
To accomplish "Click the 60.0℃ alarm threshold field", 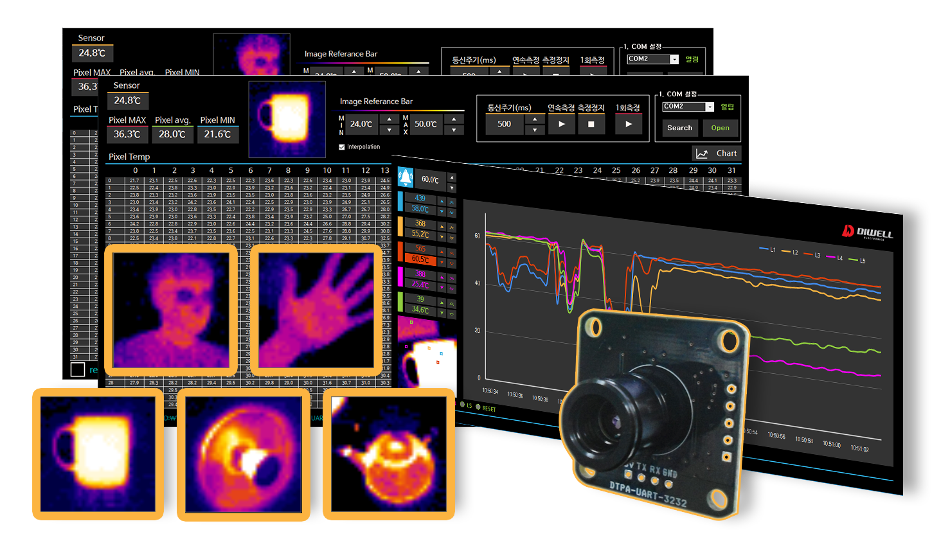I will point(431,180).
